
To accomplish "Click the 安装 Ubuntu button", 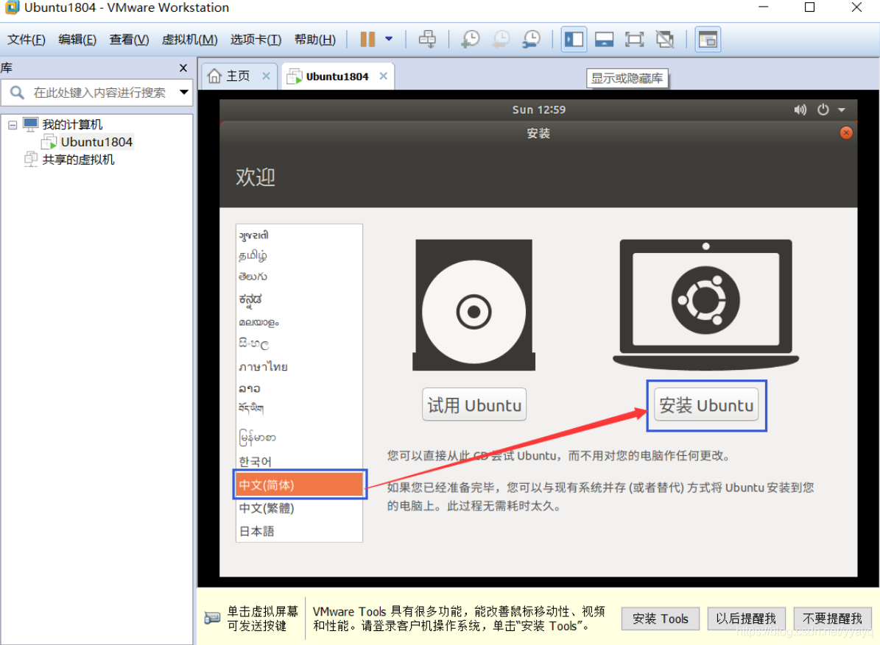I will click(x=706, y=405).
